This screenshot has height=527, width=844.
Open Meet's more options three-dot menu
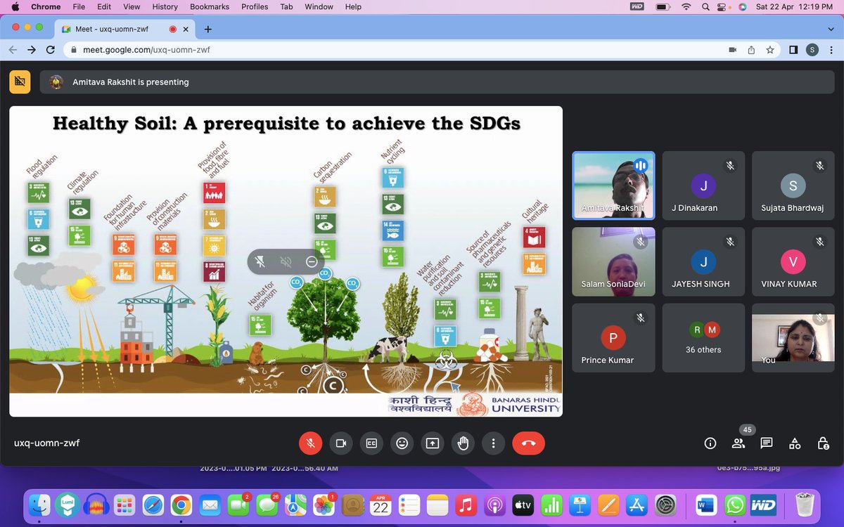pyautogui.click(x=494, y=443)
